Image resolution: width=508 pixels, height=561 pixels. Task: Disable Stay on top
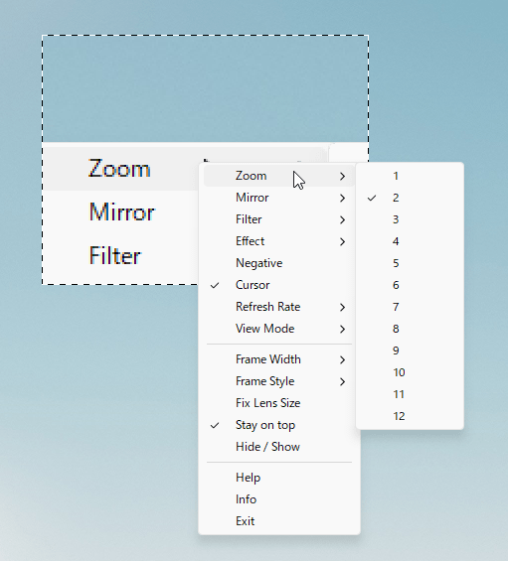279,425
